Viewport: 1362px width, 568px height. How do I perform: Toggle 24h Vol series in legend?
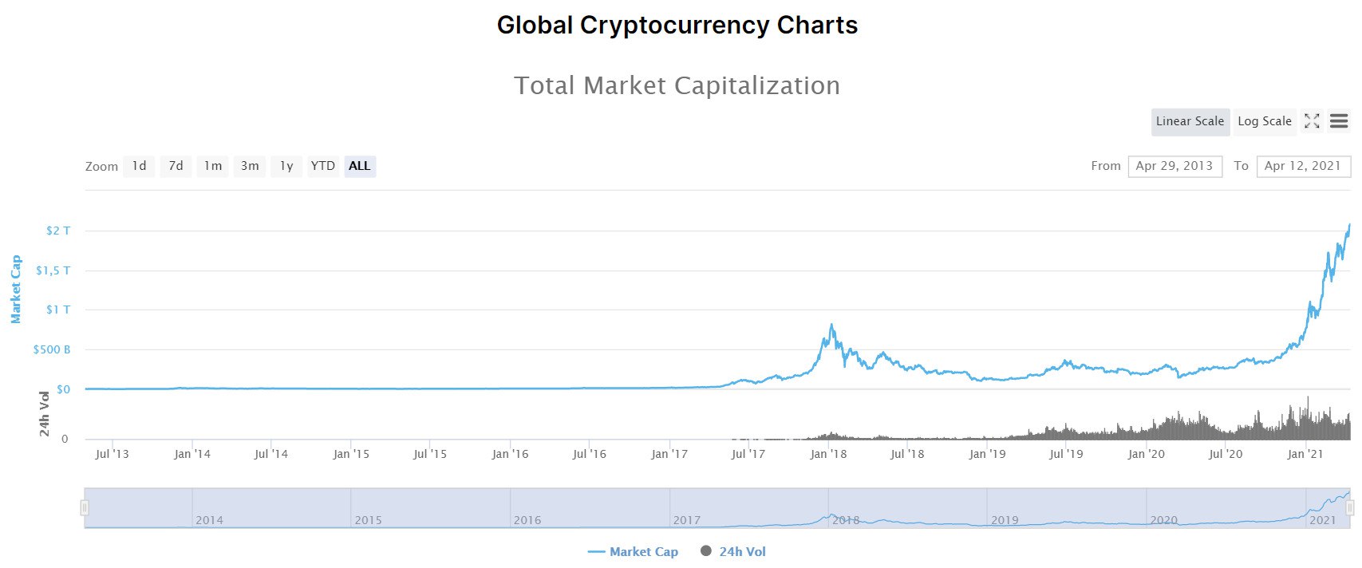[742, 551]
